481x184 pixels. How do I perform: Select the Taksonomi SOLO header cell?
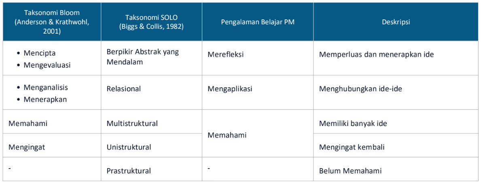click(151, 22)
